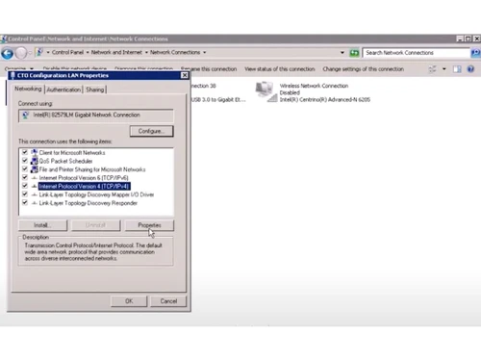This screenshot has width=481, height=361.
Task: Expand the Network Connections breadcrumb arrow
Action: coord(204,52)
